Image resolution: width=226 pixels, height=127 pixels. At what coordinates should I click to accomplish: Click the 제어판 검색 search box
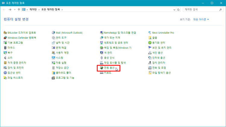pyautogui.click(x=200, y=10)
